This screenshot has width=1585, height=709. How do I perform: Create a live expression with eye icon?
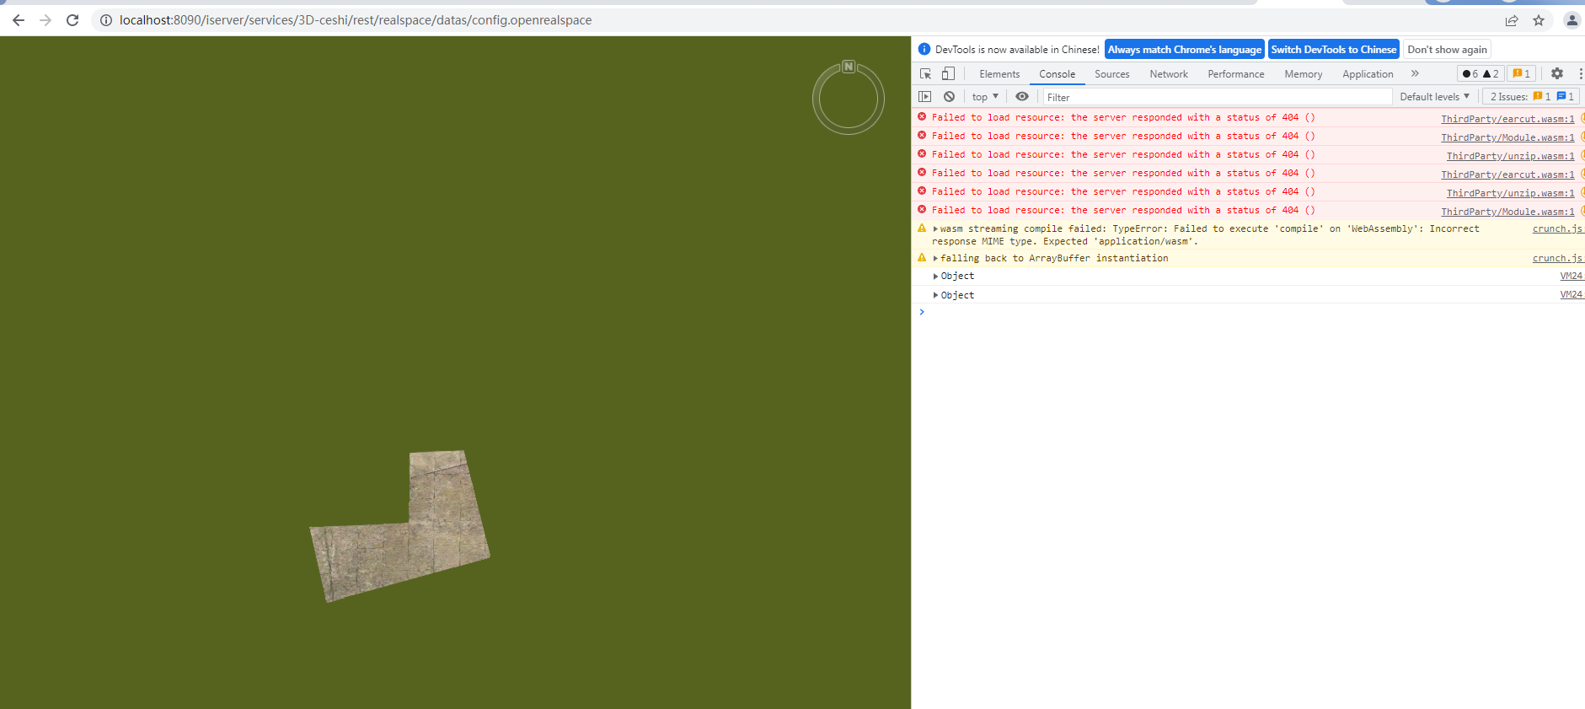click(x=1022, y=97)
